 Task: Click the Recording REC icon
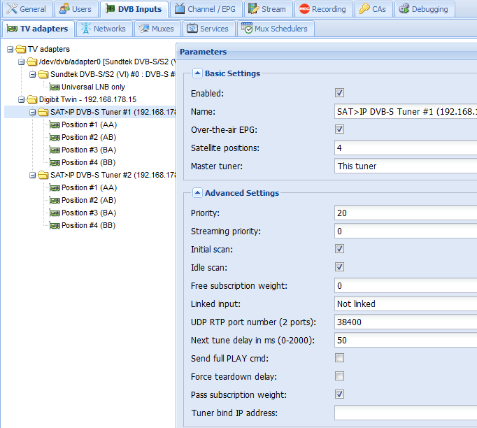pos(304,9)
